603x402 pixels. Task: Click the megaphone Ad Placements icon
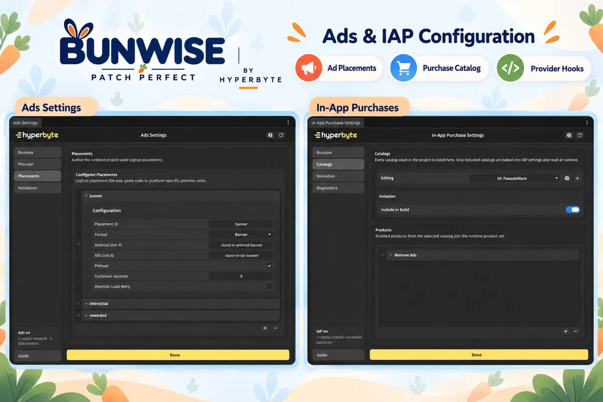(309, 68)
